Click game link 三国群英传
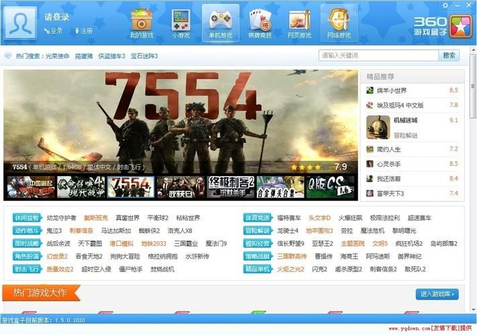 tap(292, 256)
